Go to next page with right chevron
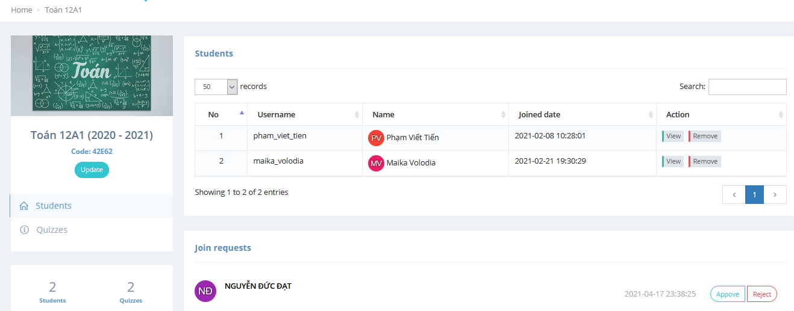794x311 pixels. click(775, 194)
